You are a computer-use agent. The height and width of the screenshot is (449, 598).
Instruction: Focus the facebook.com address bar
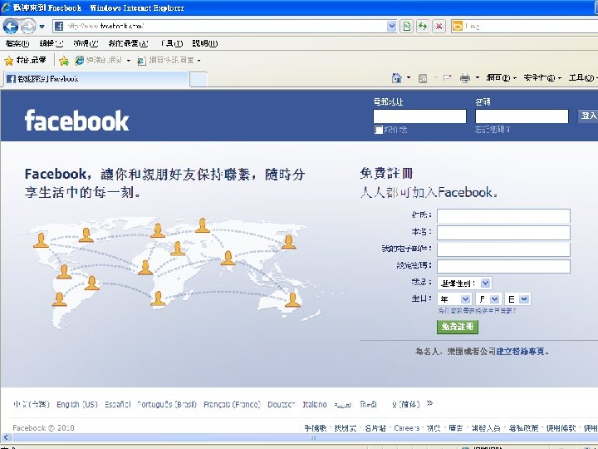pos(225,26)
